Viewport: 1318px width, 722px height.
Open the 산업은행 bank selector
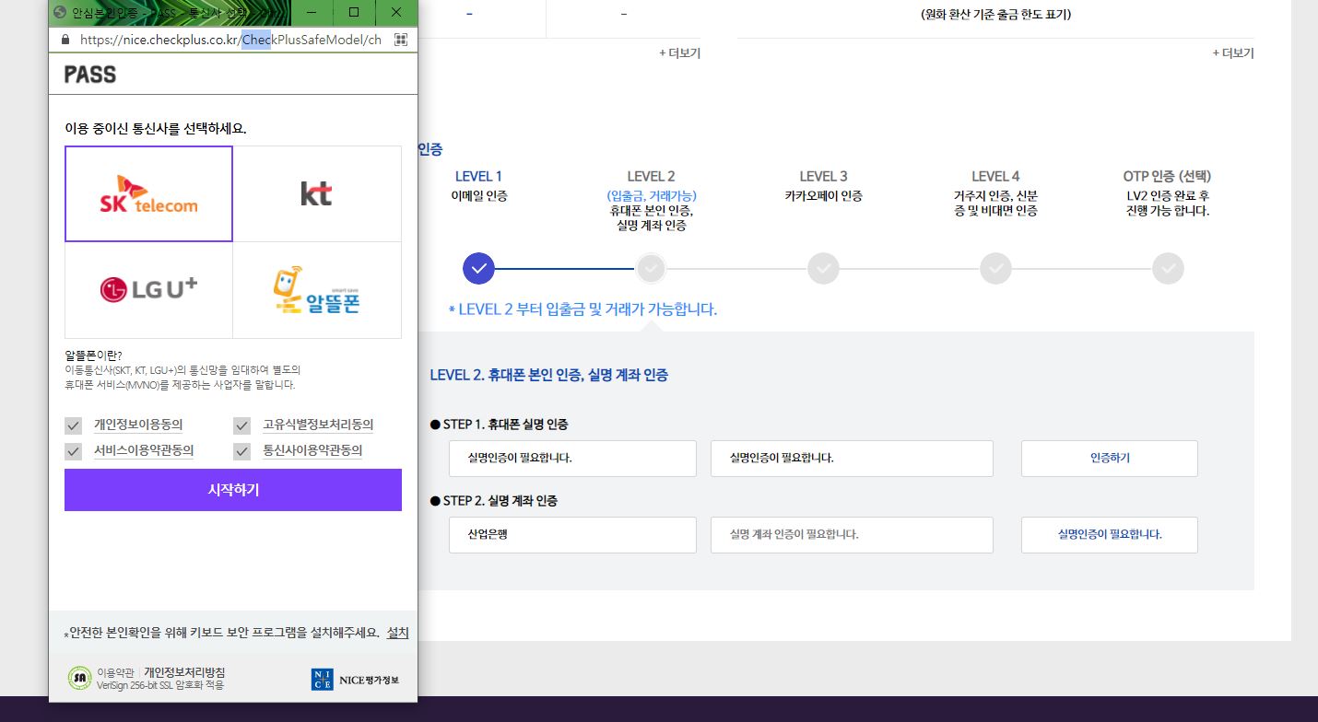572,534
